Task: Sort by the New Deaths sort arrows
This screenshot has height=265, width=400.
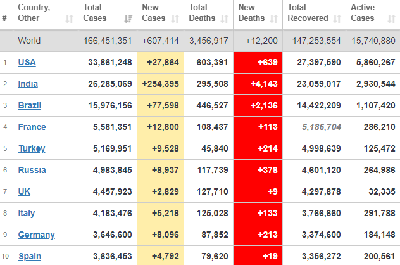Action: point(274,18)
